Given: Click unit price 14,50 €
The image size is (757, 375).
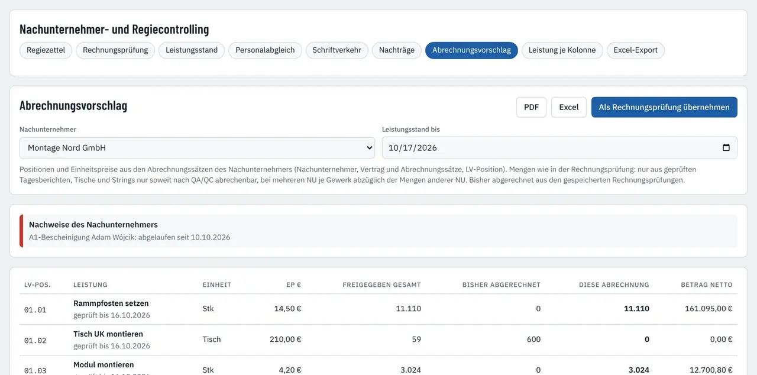Looking at the screenshot, I should [x=287, y=309].
